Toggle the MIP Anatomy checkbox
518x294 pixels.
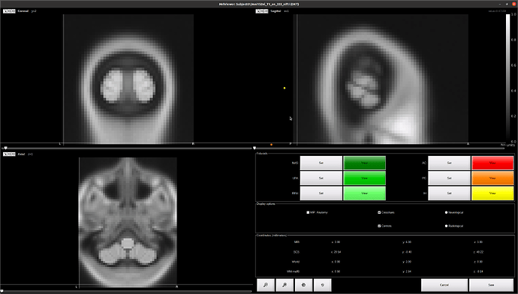click(308, 212)
